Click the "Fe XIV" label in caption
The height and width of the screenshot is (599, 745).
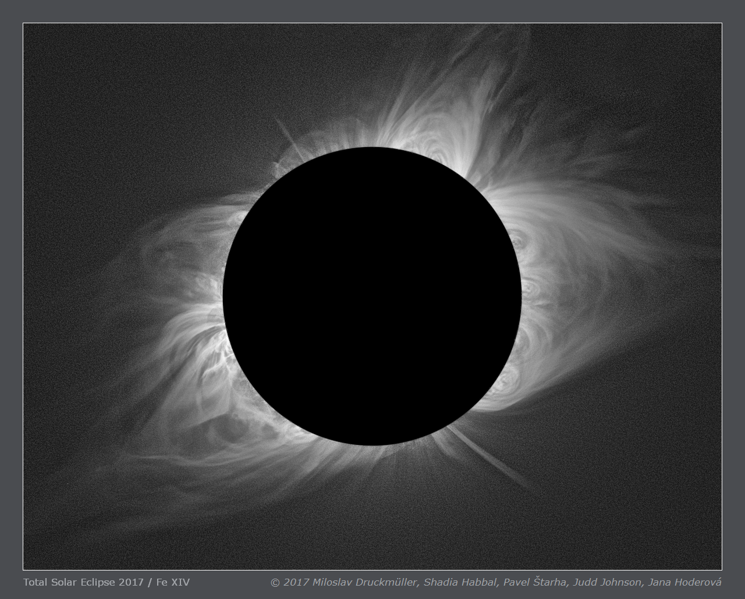coord(173,582)
